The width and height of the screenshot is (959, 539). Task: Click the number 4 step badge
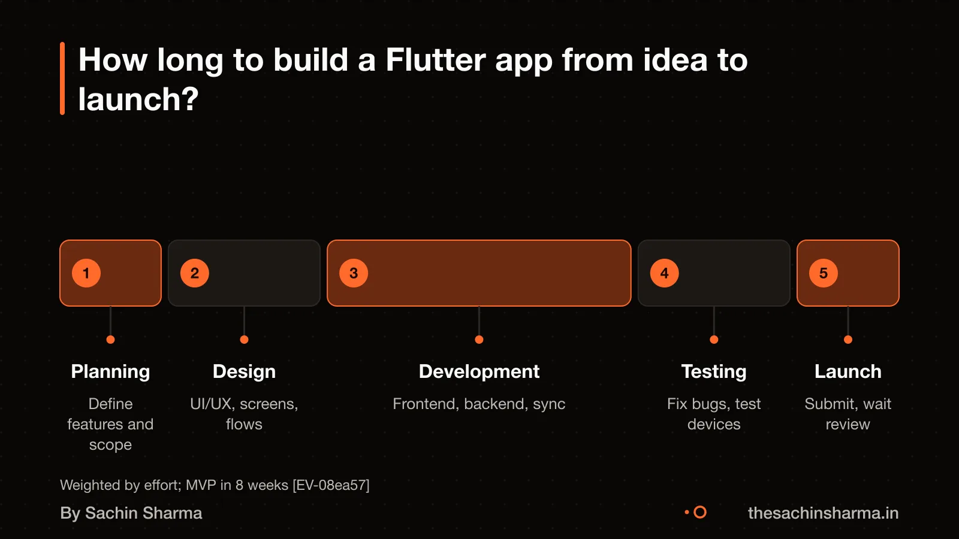(x=665, y=273)
